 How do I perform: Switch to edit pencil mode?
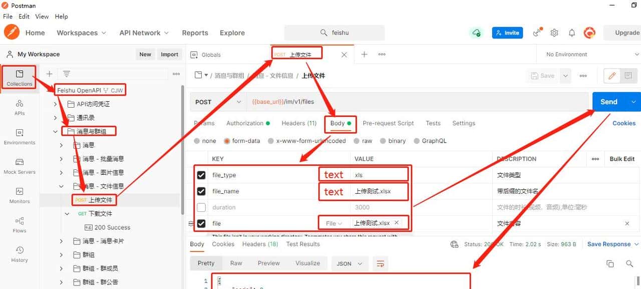click(612, 76)
